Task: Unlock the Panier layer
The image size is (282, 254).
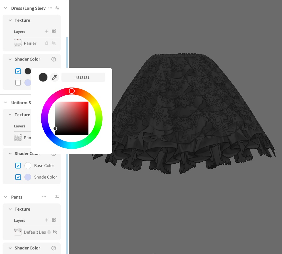Action: 47,43
